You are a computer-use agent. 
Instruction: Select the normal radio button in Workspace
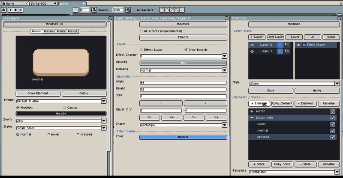[18, 134]
